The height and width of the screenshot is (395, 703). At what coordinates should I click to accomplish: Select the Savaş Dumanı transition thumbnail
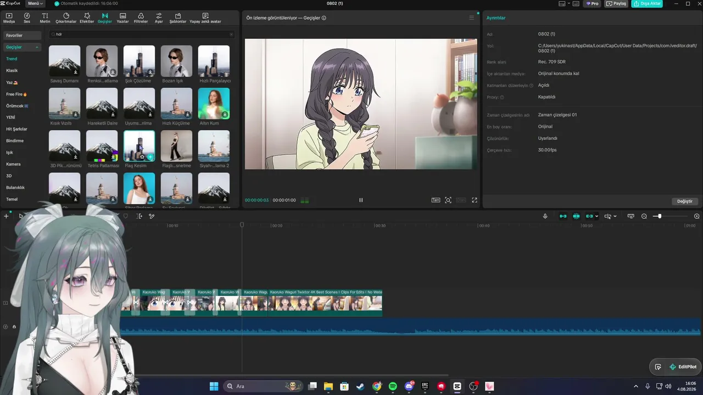point(64,61)
